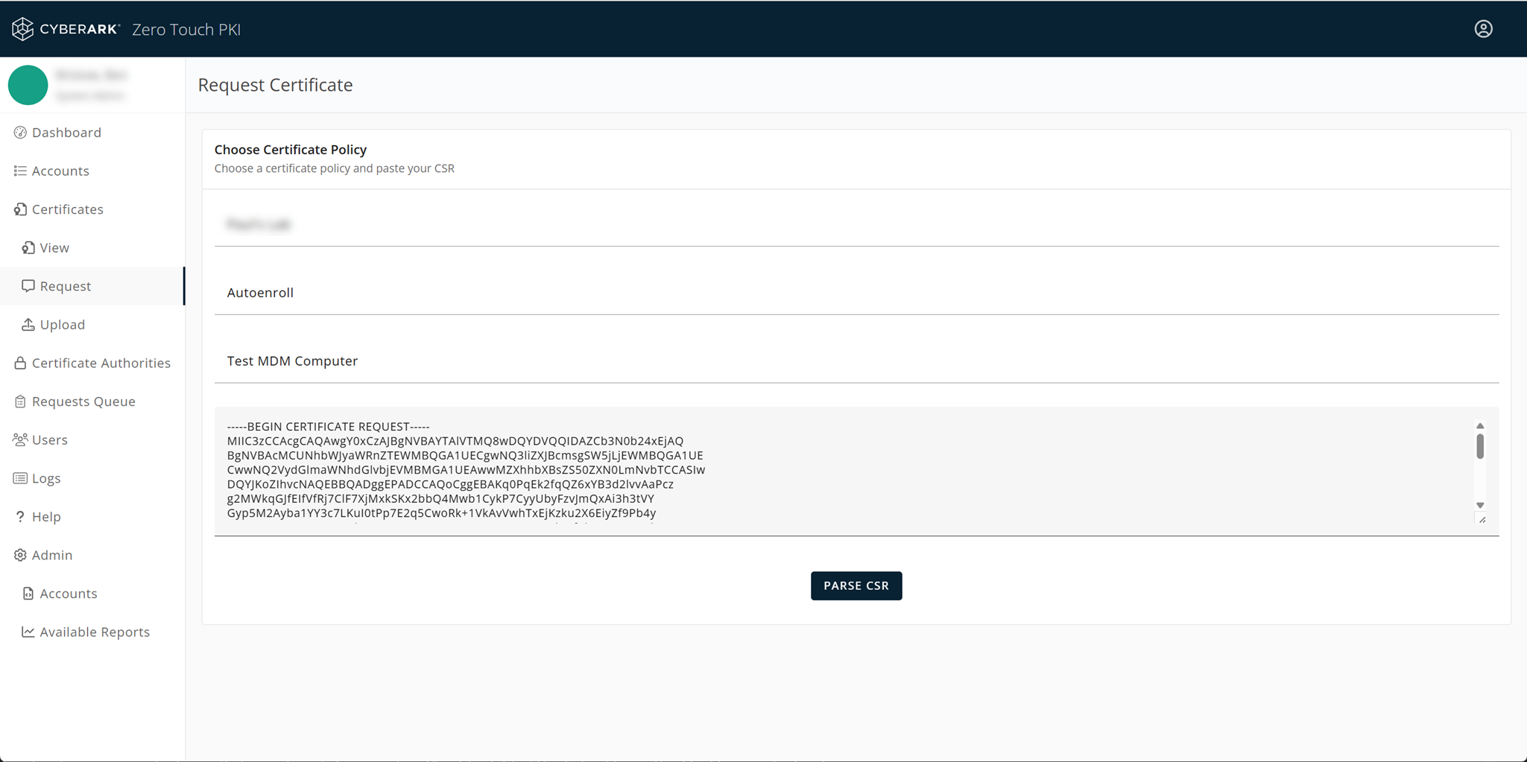Viewport: 1527px width, 762px height.
Task: Go to Certificates View page
Action: (x=54, y=248)
